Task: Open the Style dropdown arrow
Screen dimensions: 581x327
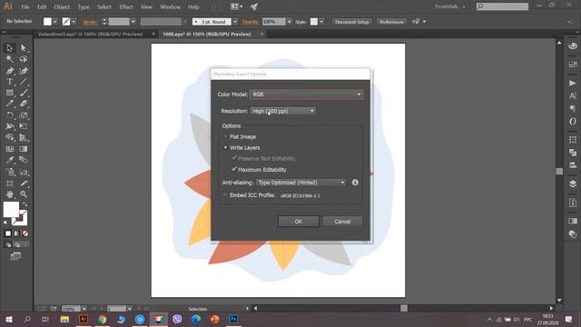Action: coord(321,22)
